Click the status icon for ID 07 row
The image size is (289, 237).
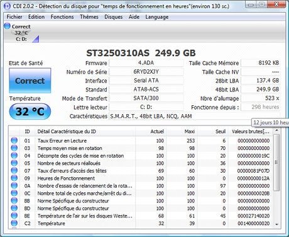coord(14,170)
